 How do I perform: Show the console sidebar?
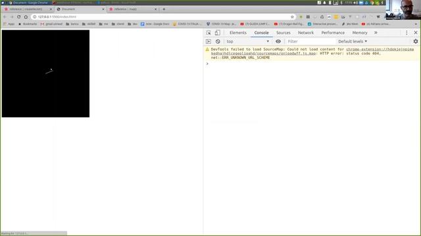(209, 41)
